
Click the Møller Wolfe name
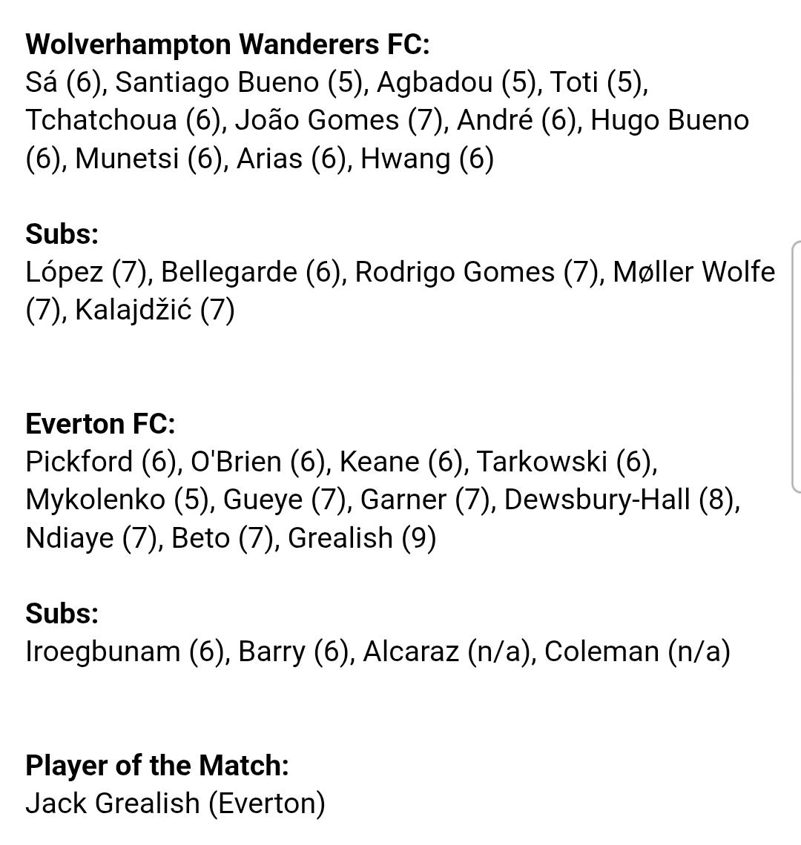pyautogui.click(x=694, y=272)
